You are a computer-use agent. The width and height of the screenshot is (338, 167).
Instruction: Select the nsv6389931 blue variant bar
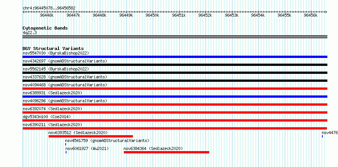175,97
